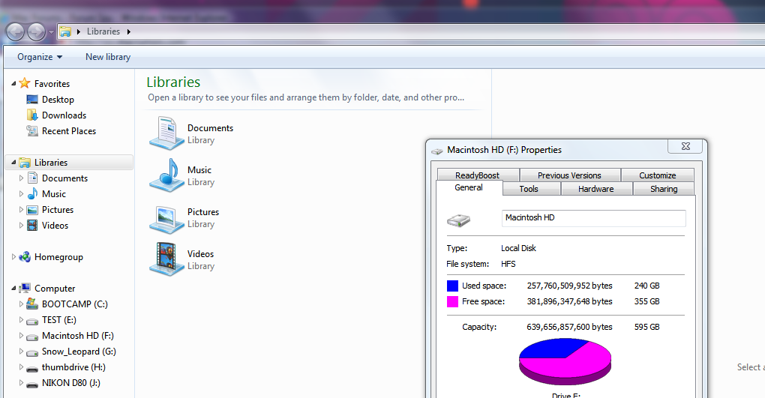
Task: Open Desktop under Favorites
Action: (58, 100)
